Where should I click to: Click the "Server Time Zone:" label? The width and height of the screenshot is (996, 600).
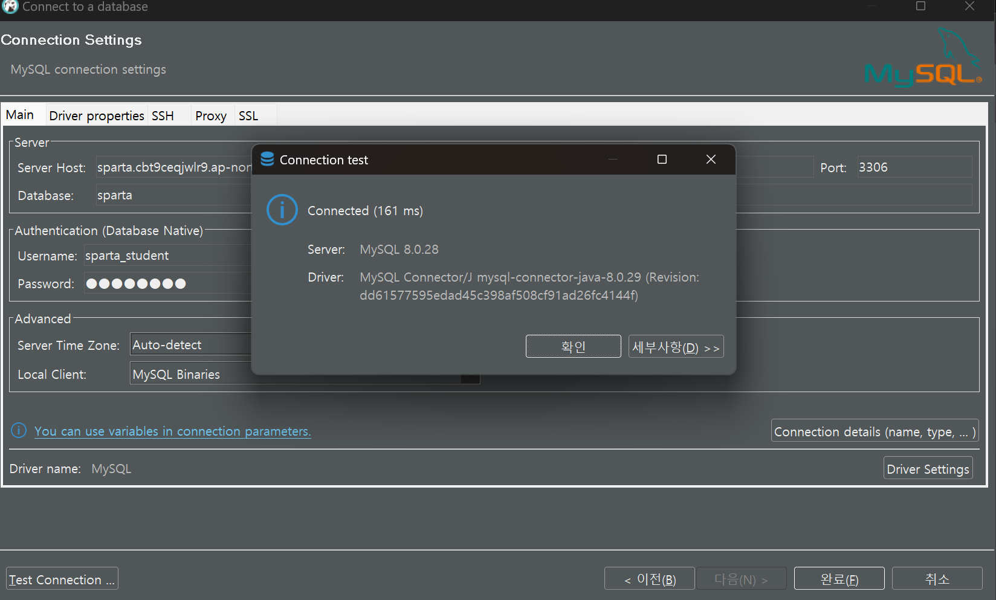click(68, 345)
